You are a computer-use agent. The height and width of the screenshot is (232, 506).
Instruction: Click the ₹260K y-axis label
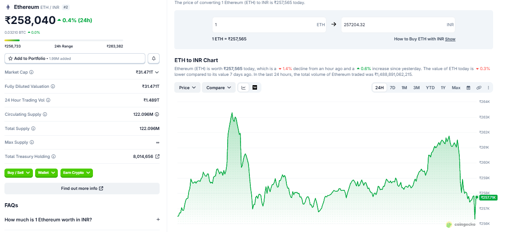point(484,162)
